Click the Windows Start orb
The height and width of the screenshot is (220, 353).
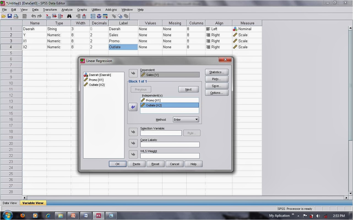point(7,215)
